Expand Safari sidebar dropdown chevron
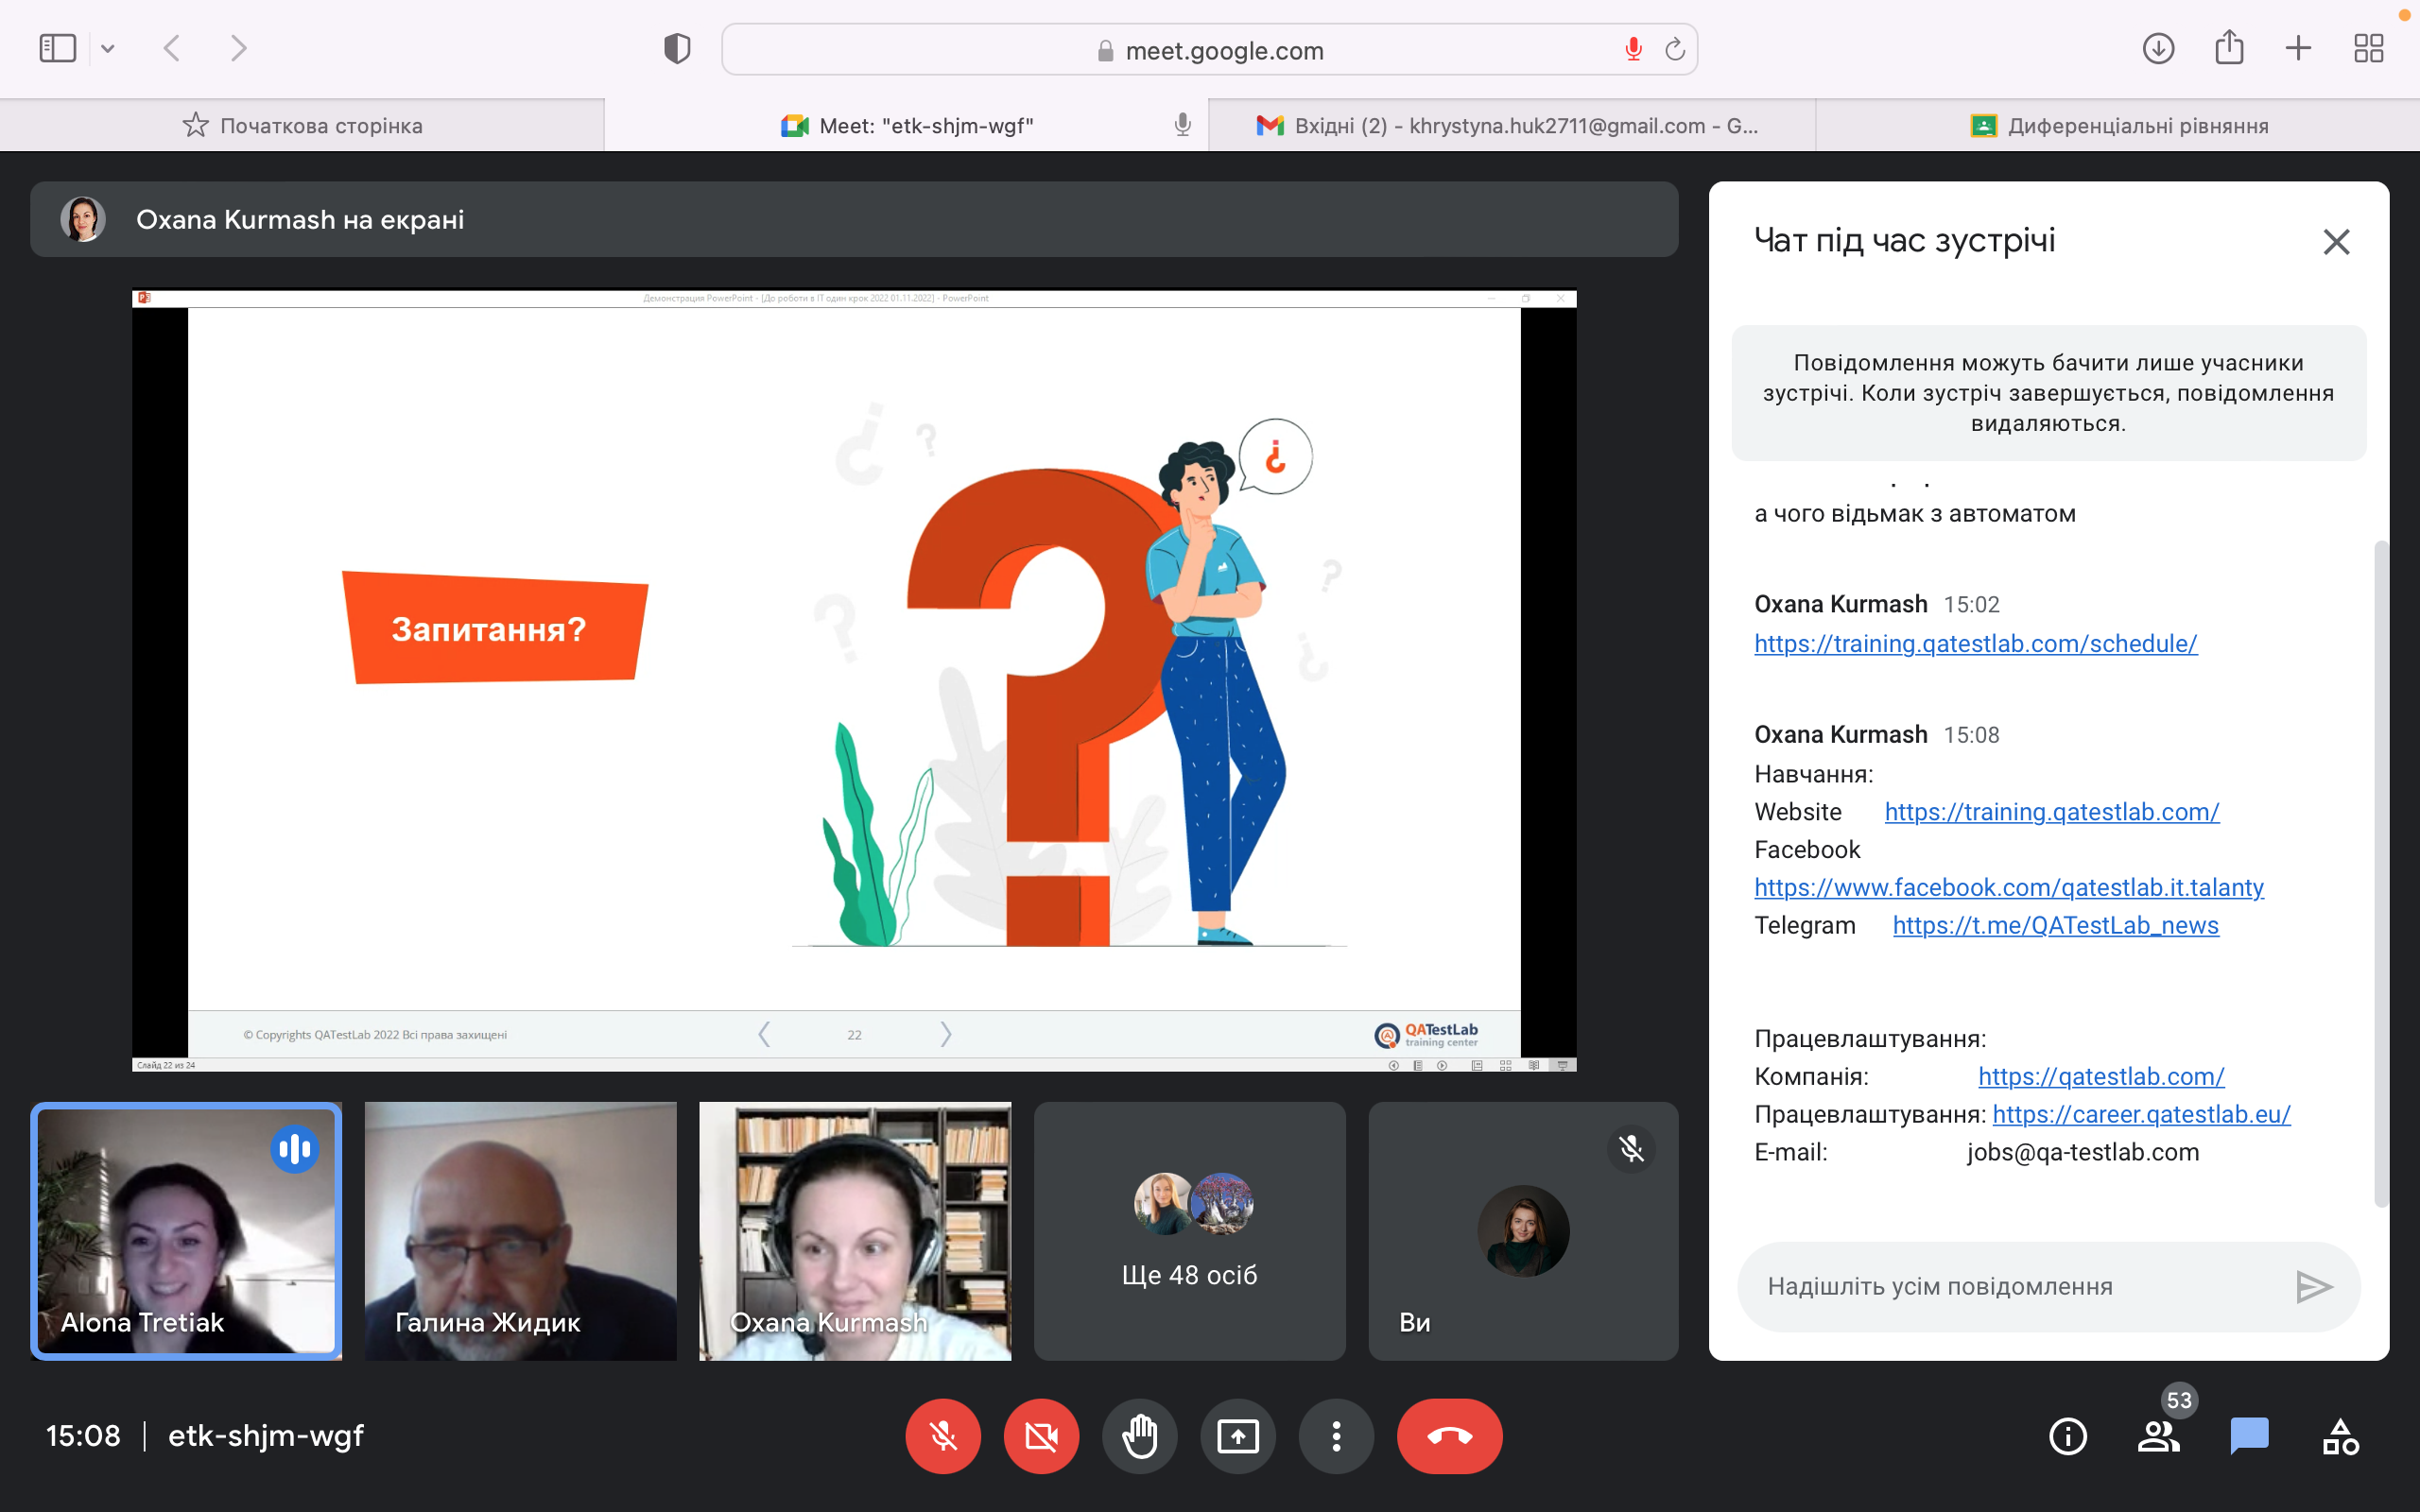 pyautogui.click(x=108, y=49)
